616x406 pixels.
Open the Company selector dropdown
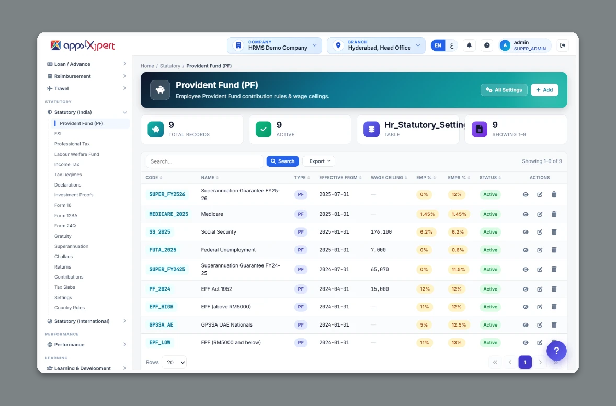(274, 45)
